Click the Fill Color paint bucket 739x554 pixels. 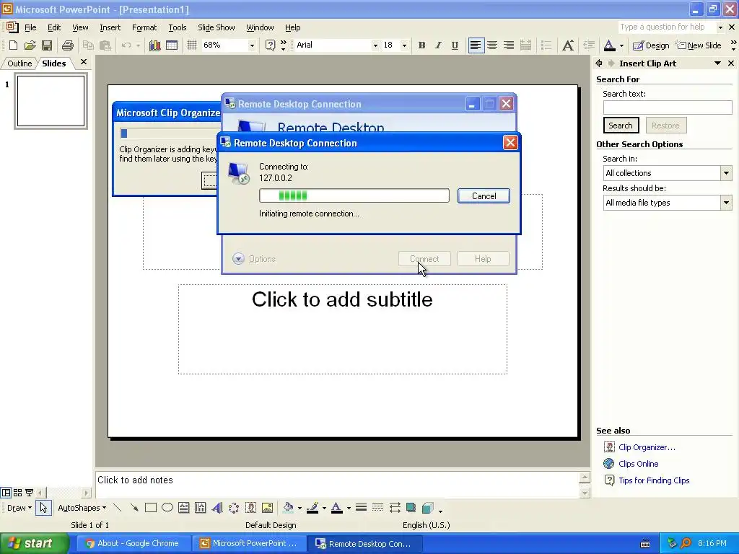pos(288,508)
